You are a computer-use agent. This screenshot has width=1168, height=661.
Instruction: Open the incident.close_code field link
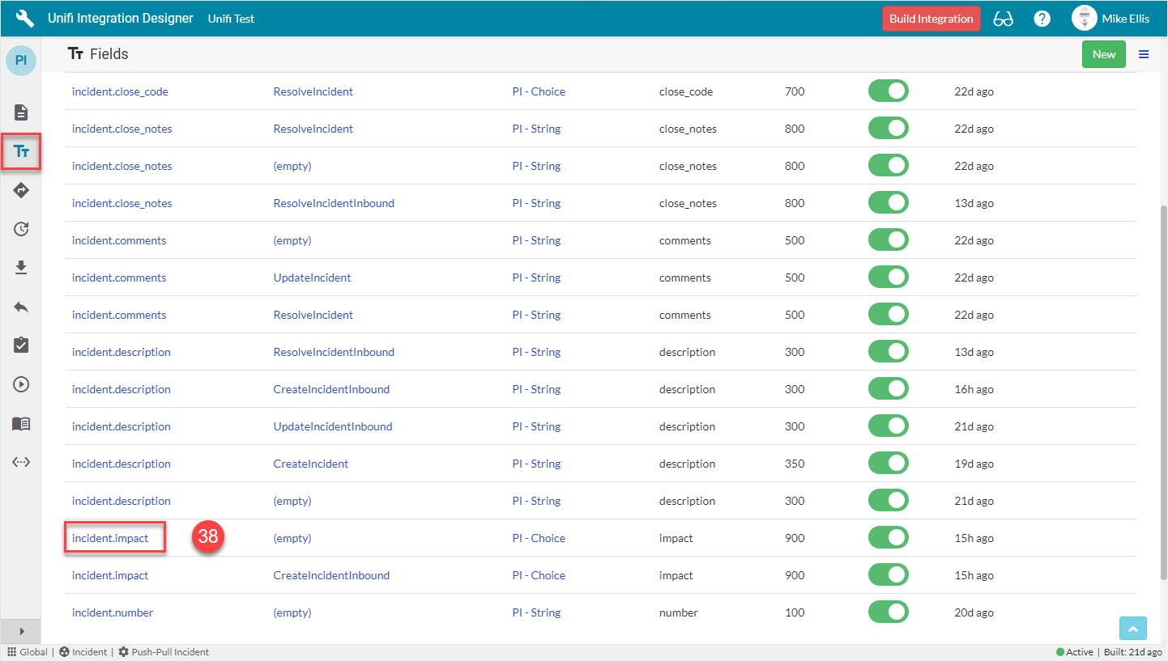tap(120, 91)
